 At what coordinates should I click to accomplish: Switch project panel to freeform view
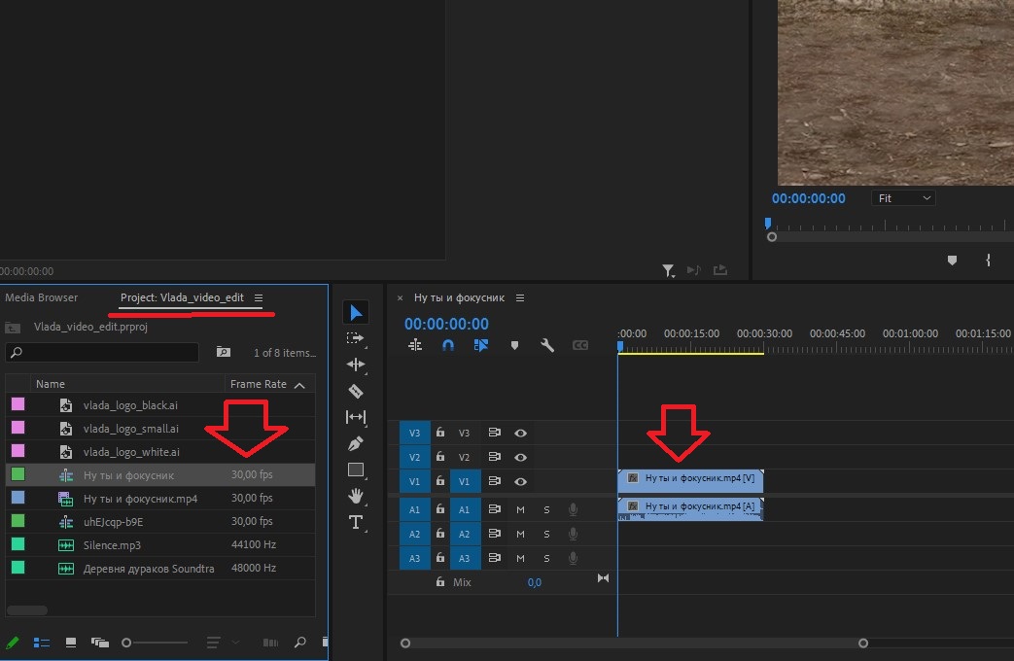(x=99, y=643)
